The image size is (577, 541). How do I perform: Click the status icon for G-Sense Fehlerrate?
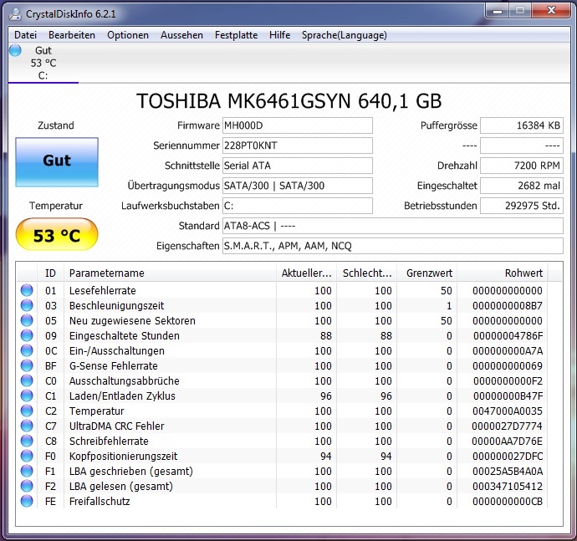[x=27, y=365]
